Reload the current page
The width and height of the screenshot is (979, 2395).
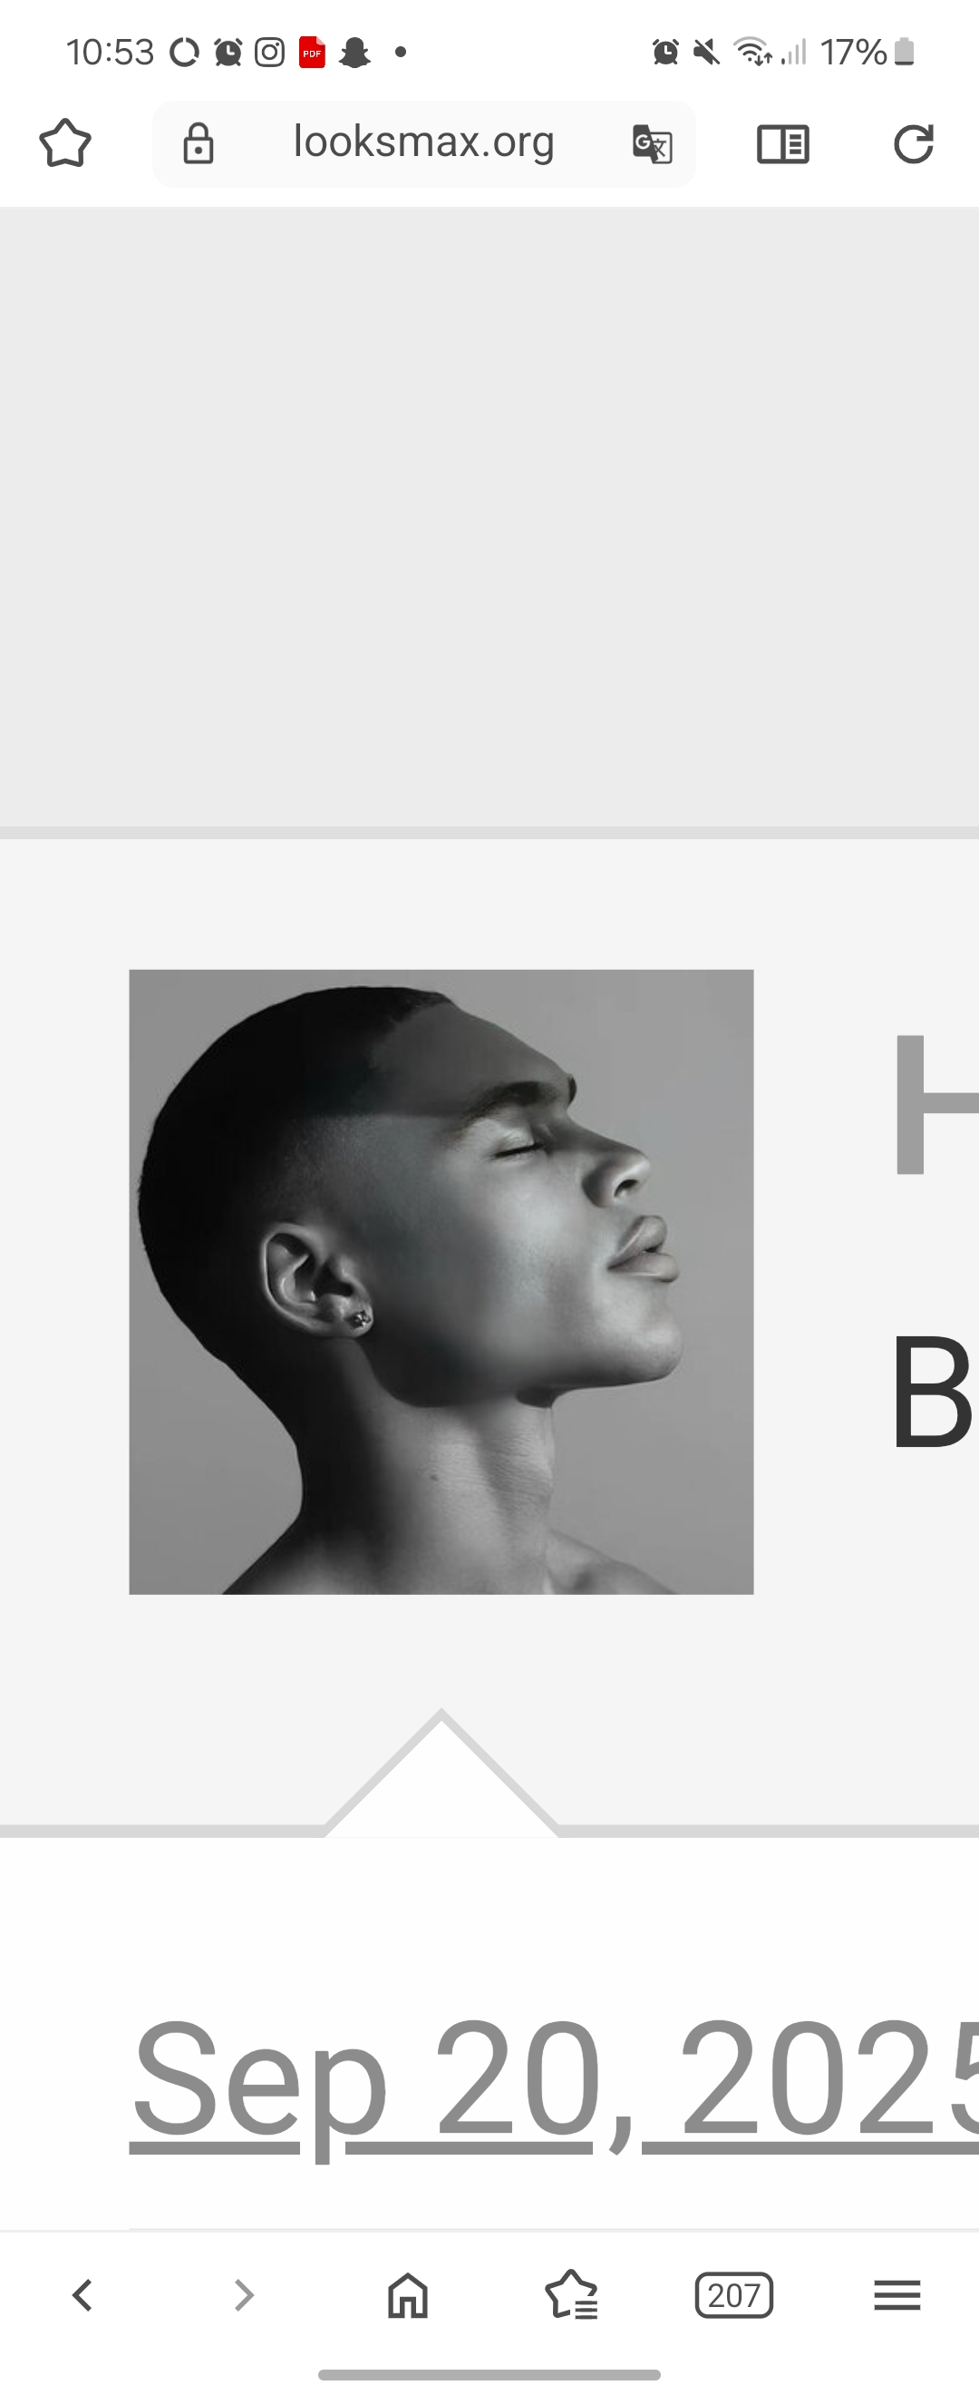tap(913, 144)
